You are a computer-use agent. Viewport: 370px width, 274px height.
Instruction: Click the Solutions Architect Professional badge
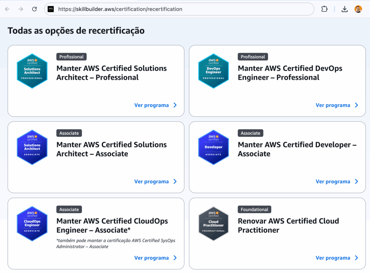[x=32, y=71]
